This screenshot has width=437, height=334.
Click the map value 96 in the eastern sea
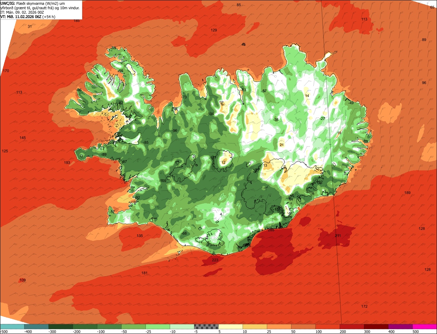click(424, 83)
